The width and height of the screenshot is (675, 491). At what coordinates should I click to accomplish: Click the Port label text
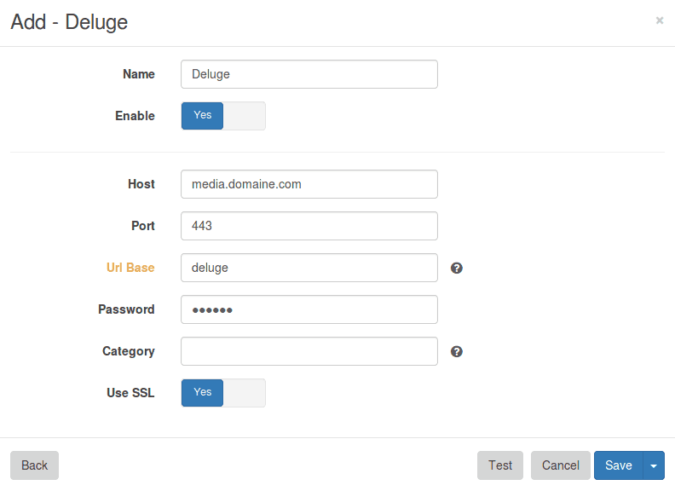click(143, 226)
